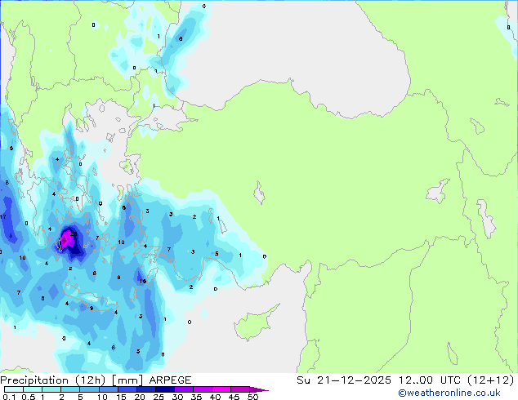Image resolution: width=518 pixels, height=400 pixels.
Task: Click the purple arrow tip above 50 mm
Action: point(259,389)
